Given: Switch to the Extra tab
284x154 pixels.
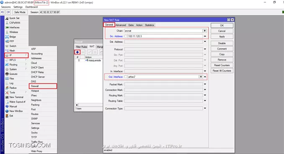Looking at the screenshot, I should coord(131,25).
